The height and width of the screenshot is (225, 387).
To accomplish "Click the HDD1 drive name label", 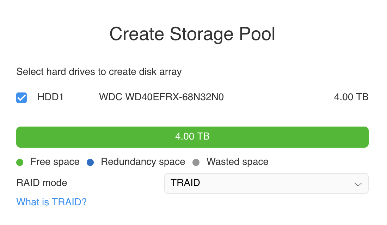I will point(50,97).
